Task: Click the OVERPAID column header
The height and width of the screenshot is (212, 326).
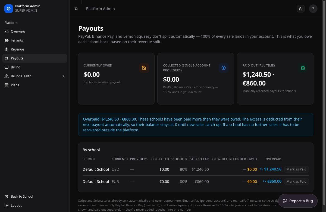Action: coord(273,159)
